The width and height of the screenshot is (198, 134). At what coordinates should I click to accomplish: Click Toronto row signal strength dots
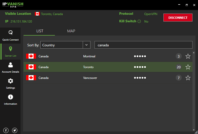140,67
